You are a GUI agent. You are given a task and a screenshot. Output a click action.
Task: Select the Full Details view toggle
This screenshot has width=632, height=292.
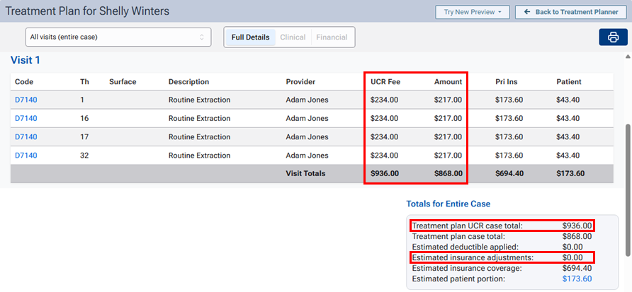click(x=250, y=37)
